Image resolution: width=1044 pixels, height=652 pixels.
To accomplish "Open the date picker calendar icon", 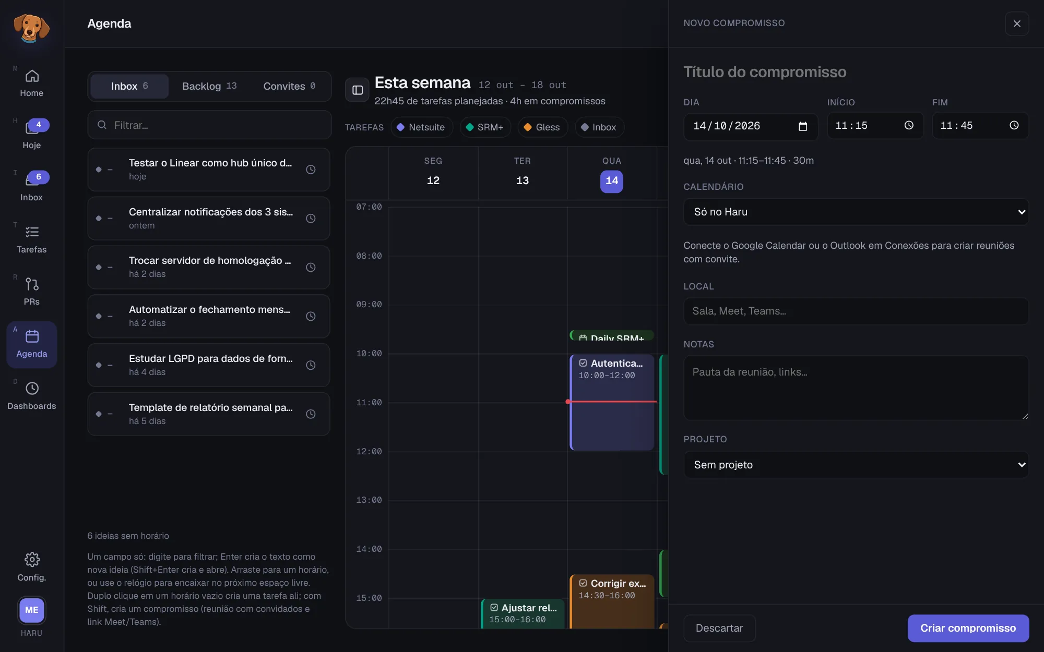I will [x=803, y=126].
